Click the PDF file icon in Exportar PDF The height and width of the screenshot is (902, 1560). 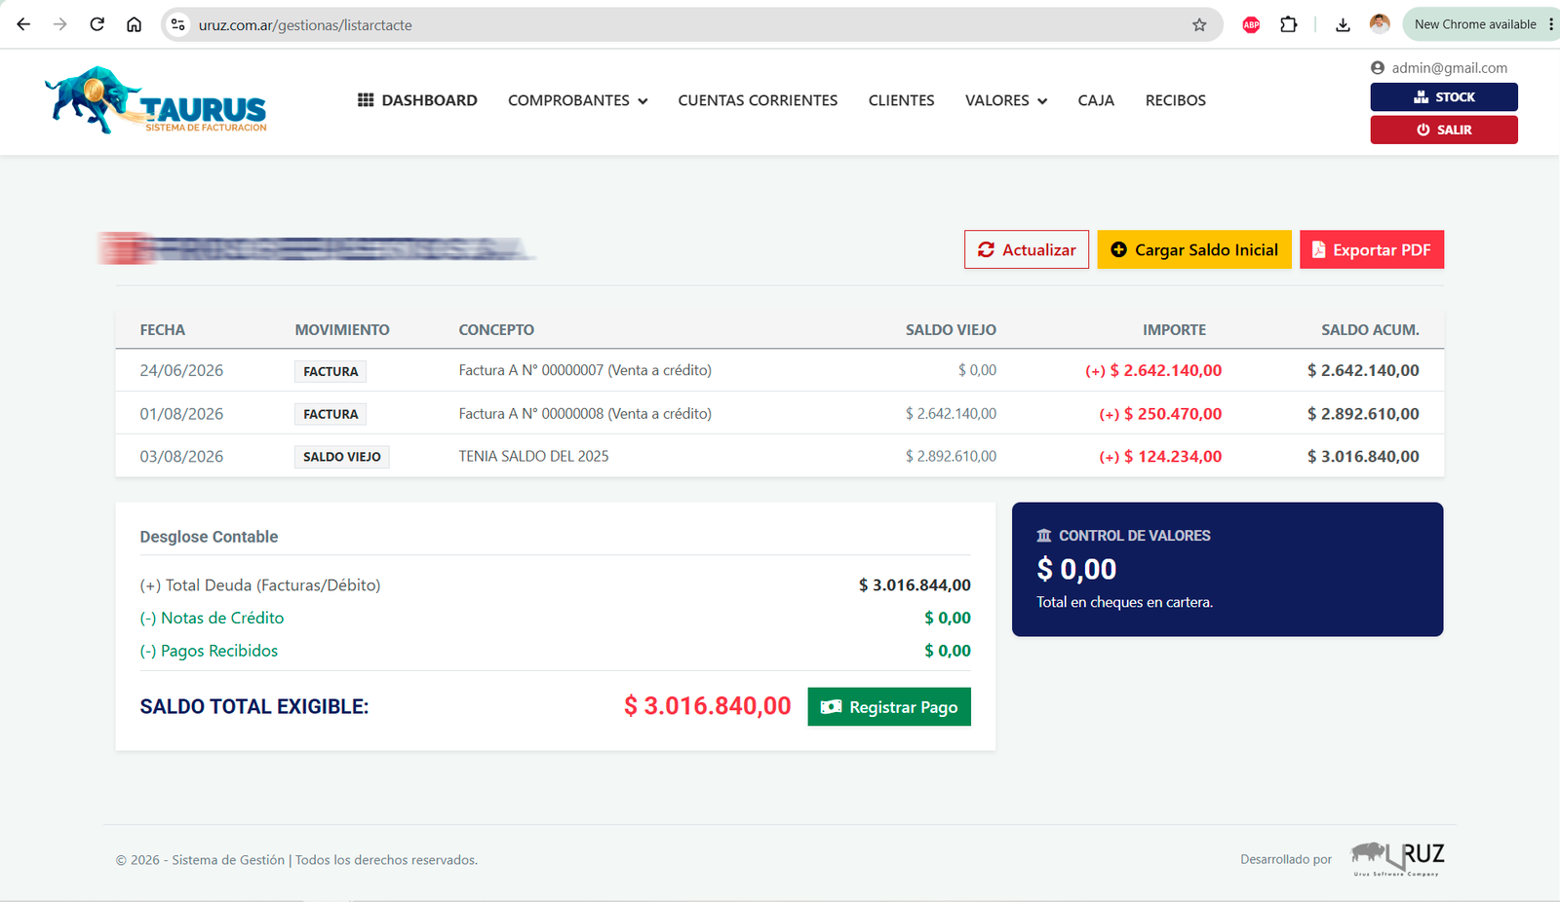(1318, 249)
